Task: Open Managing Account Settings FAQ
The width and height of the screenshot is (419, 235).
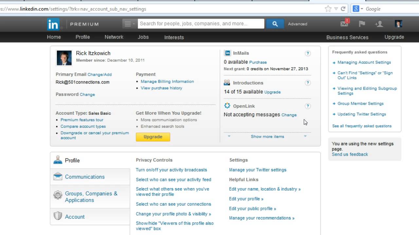Action: click(364, 62)
